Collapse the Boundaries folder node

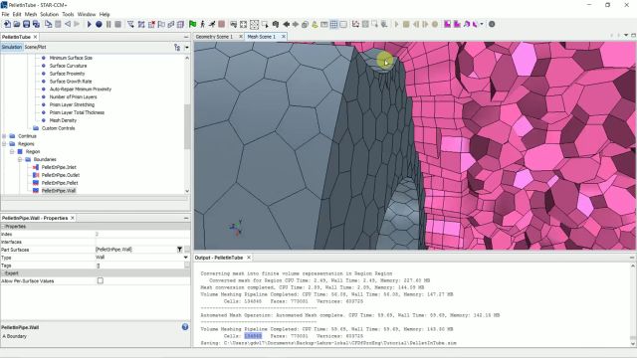tap(20, 159)
